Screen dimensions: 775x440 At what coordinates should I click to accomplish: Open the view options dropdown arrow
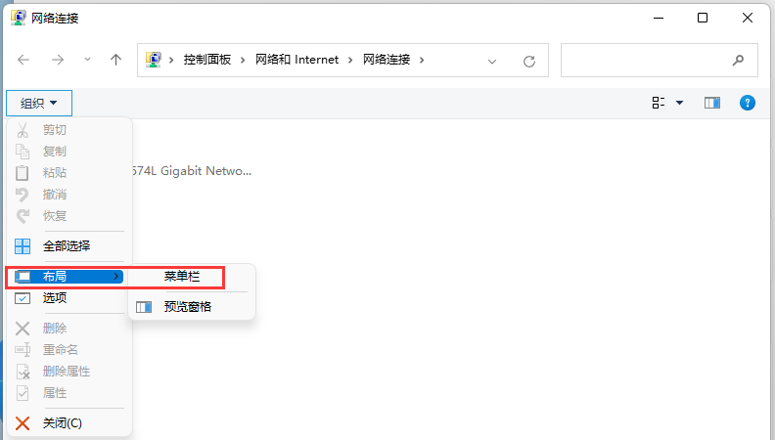(680, 103)
